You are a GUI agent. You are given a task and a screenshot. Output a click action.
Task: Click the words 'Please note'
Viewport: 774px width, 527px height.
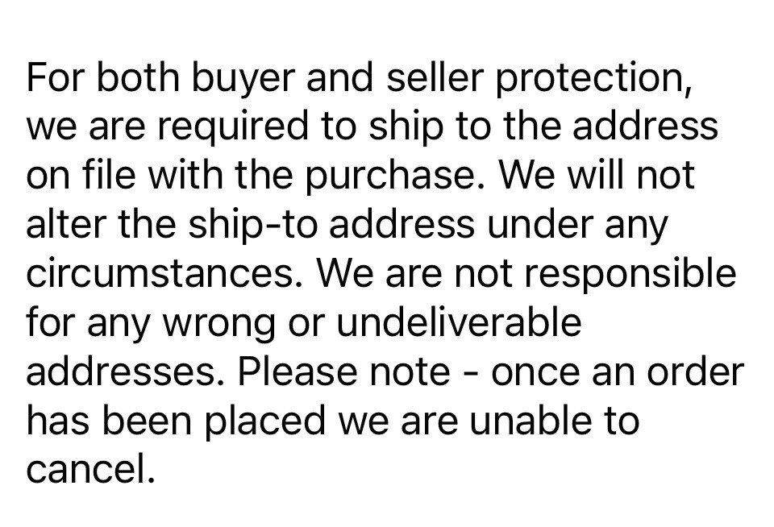[x=343, y=371]
